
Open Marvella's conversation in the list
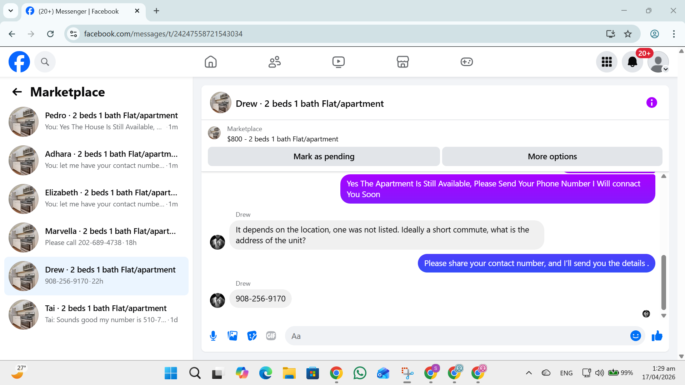point(96,237)
